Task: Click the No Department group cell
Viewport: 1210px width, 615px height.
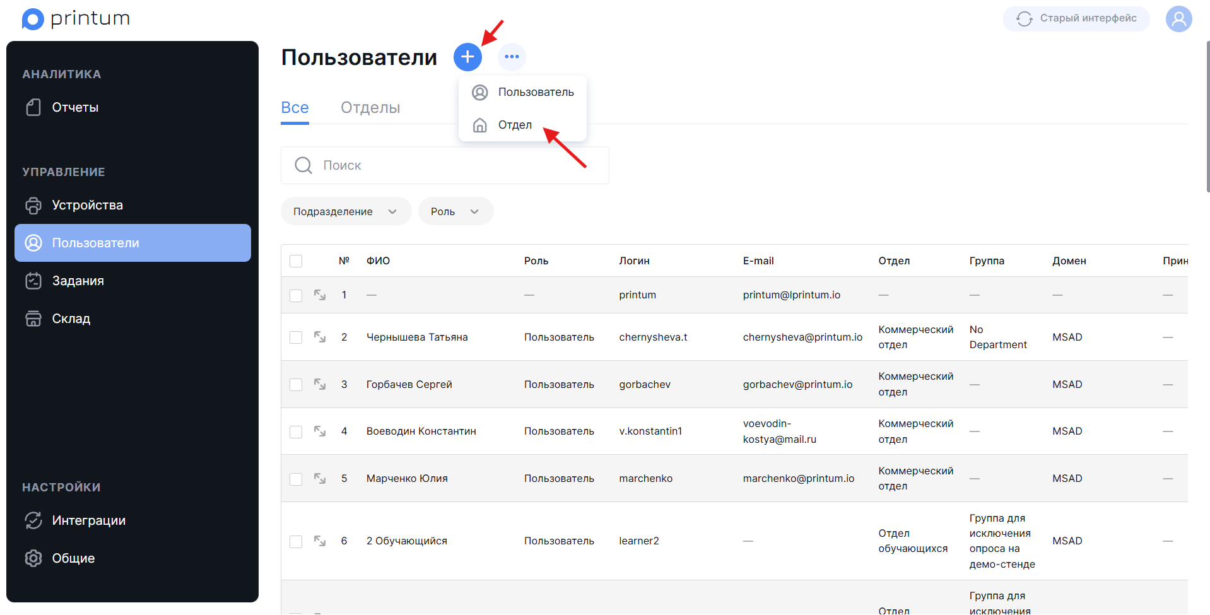Action: click(998, 337)
